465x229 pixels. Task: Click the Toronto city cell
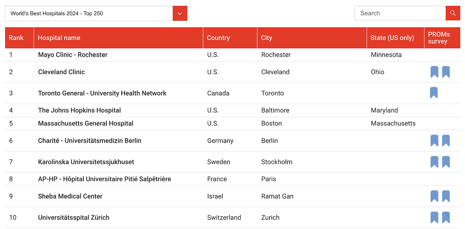pos(272,93)
